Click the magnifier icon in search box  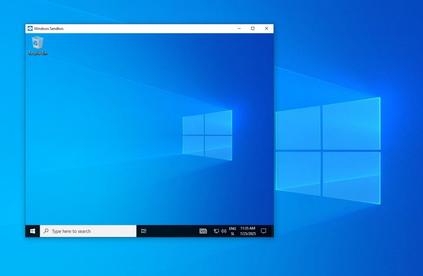click(46, 231)
